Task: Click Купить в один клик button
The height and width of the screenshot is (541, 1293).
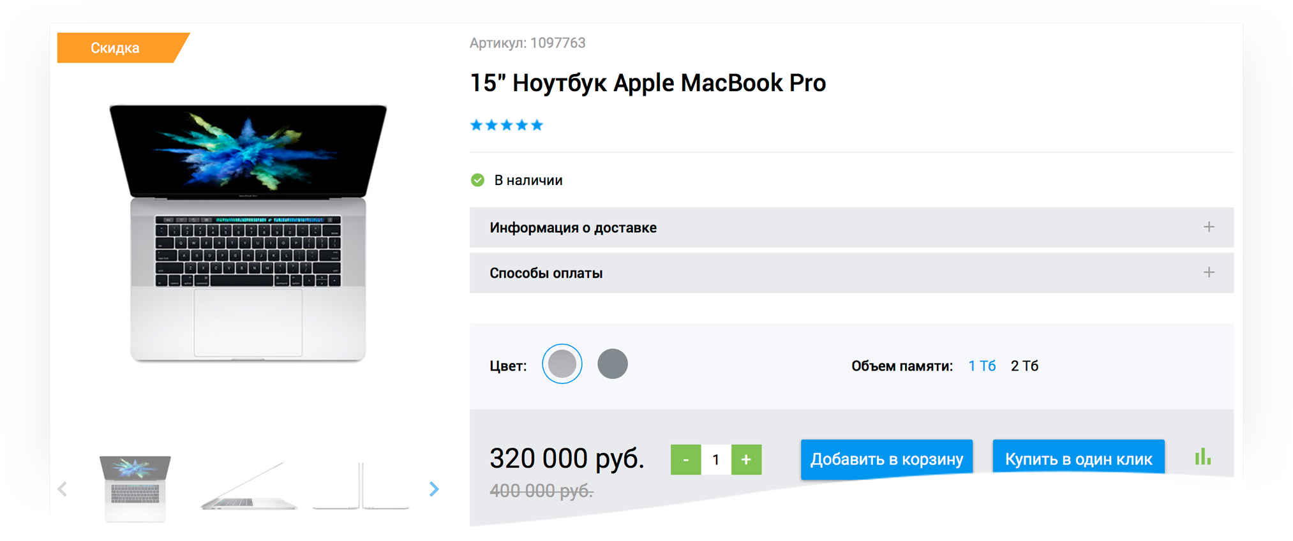Action: tap(1079, 458)
